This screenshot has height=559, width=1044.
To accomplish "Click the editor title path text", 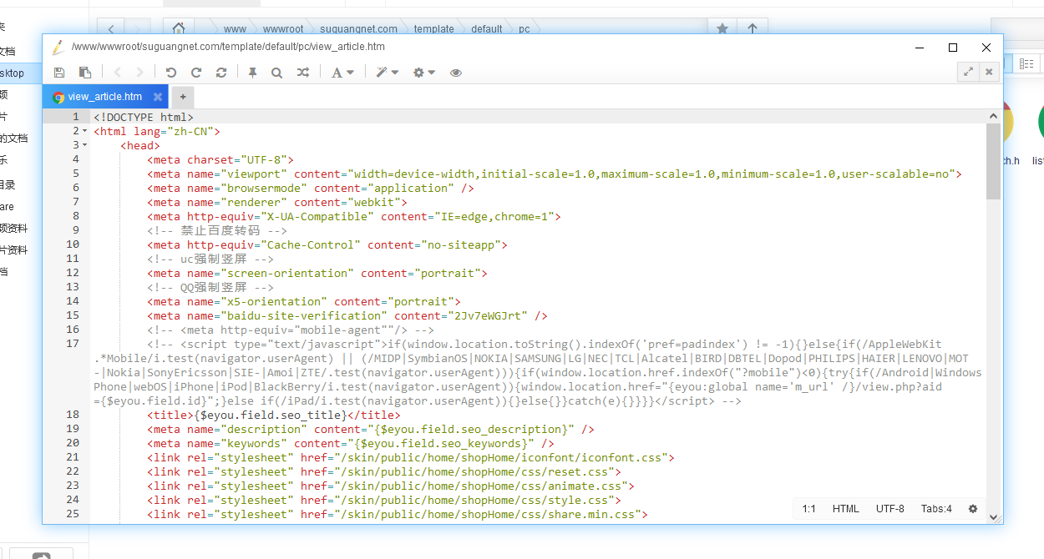I will click(x=228, y=48).
